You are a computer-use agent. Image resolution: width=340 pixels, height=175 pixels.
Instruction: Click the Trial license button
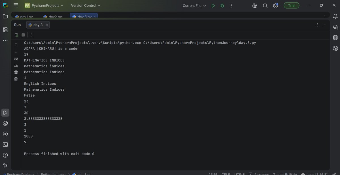point(292,5)
